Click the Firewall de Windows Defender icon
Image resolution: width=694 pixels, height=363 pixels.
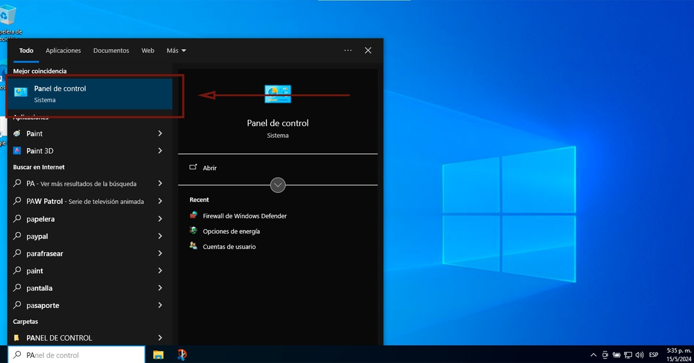pyautogui.click(x=193, y=215)
